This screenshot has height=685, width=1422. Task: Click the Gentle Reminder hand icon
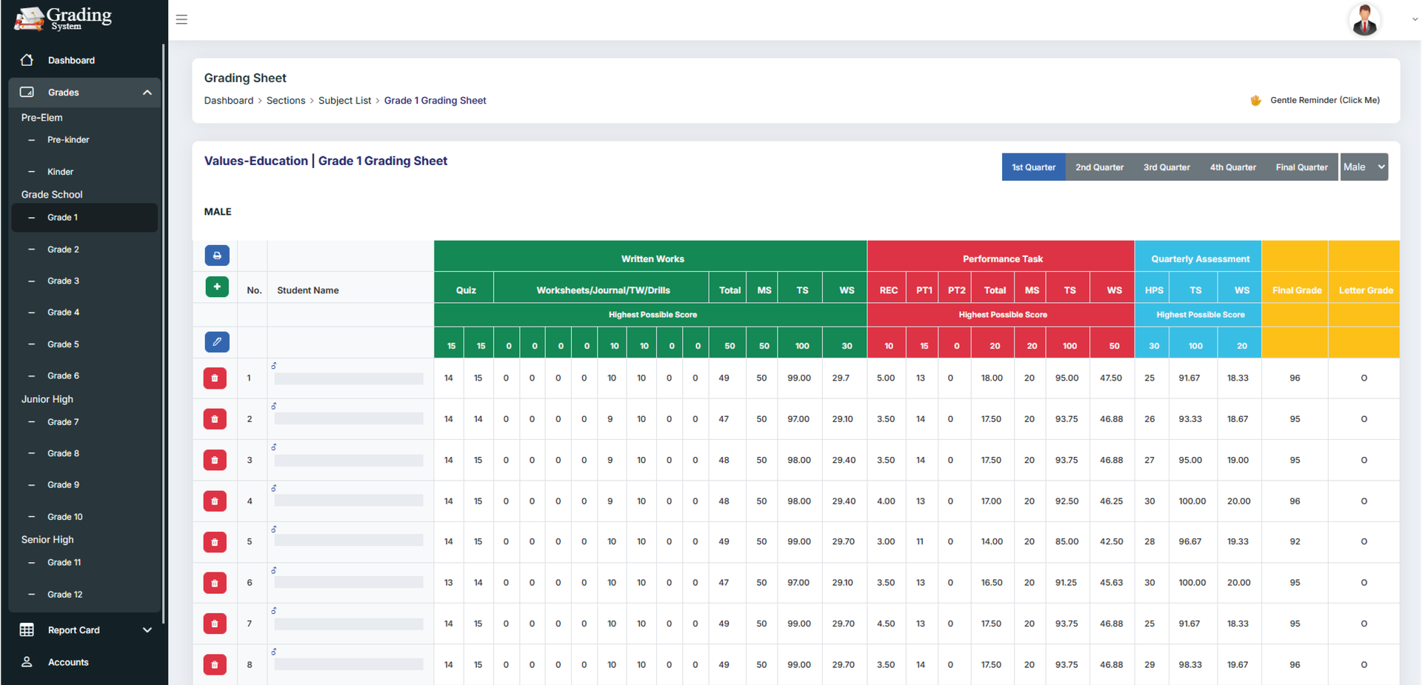(1255, 101)
